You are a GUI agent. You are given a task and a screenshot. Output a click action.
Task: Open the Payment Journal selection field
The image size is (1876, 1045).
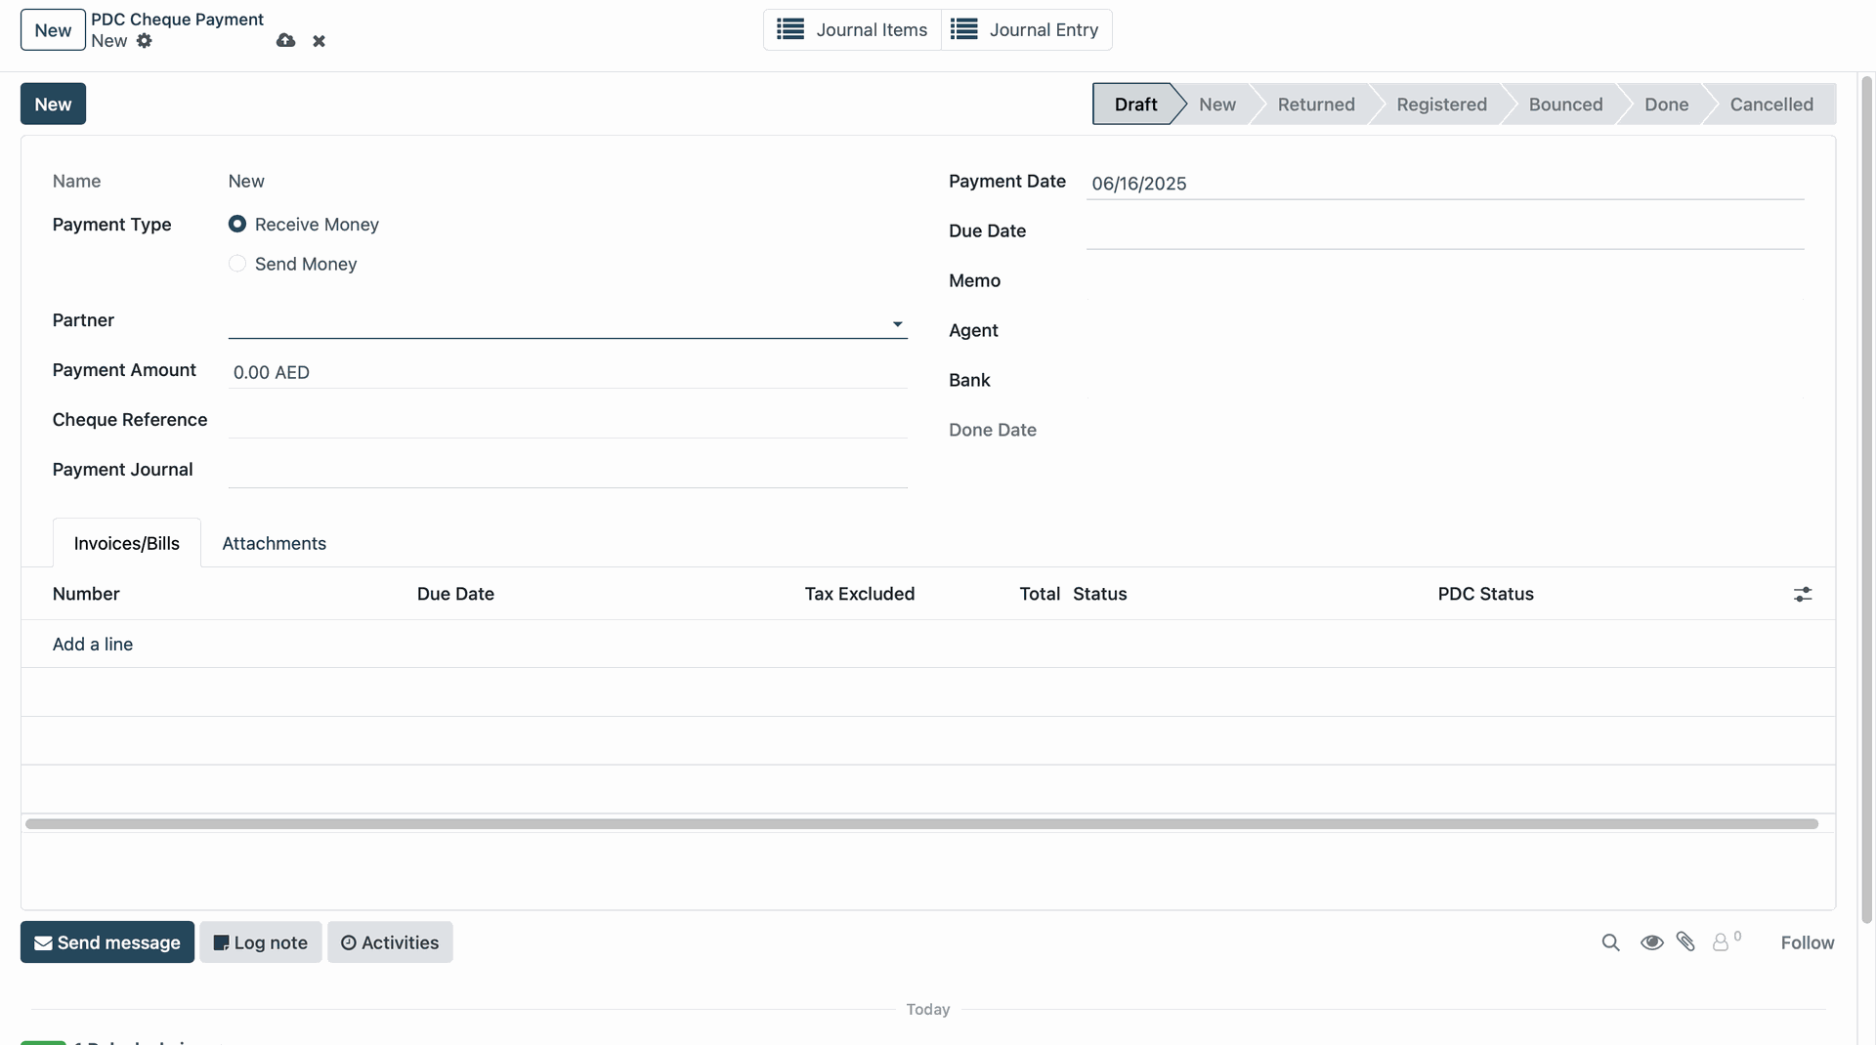(x=567, y=471)
